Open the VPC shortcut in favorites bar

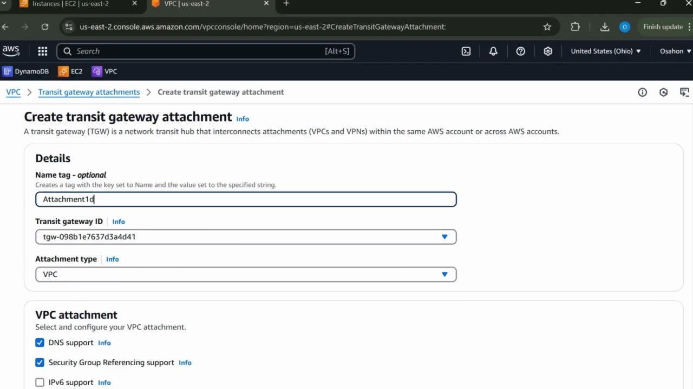104,71
